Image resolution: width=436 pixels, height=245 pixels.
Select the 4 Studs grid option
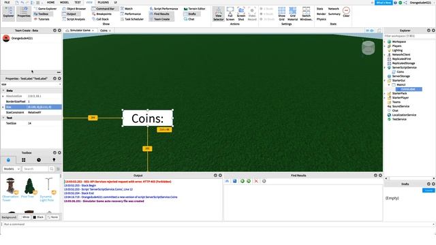click(266, 14)
